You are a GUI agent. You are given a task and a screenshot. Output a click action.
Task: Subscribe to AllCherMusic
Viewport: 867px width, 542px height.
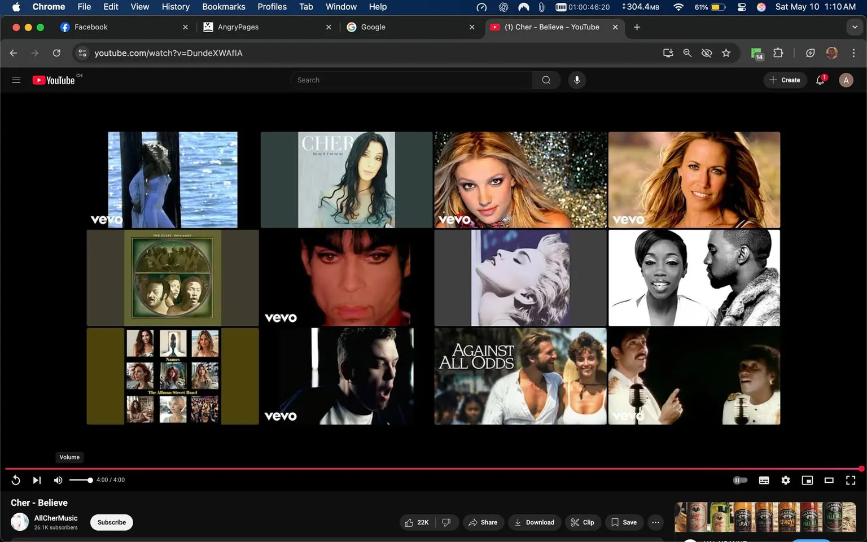[111, 522]
